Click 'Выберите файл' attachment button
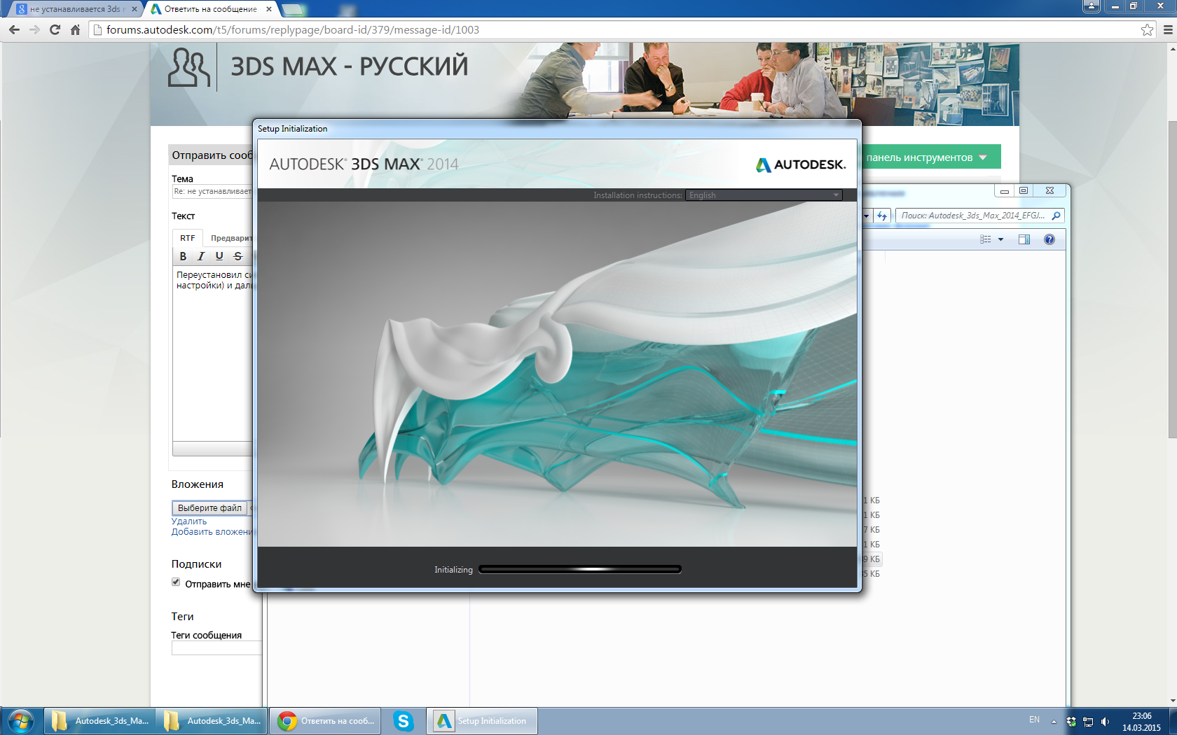 (x=209, y=507)
